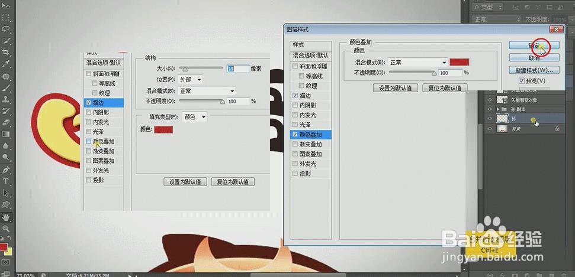Select the Brush tool
Viewport: 575px width, 277px height.
coord(6,88)
